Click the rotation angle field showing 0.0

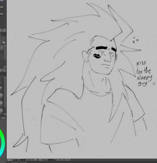coord(40,160)
